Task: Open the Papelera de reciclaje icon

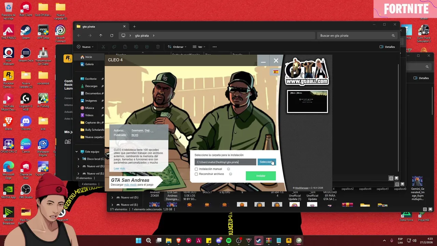Action: 8,11
